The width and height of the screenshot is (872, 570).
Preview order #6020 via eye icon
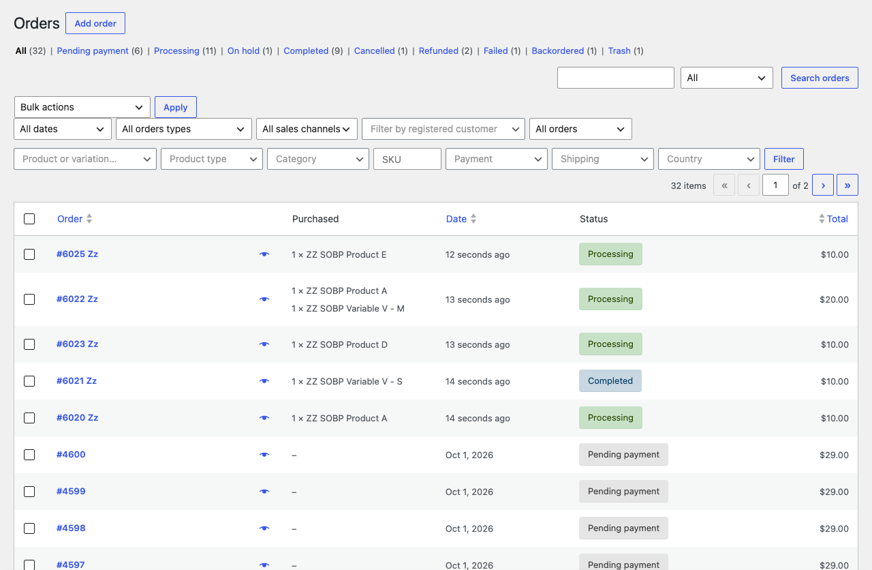(x=264, y=418)
